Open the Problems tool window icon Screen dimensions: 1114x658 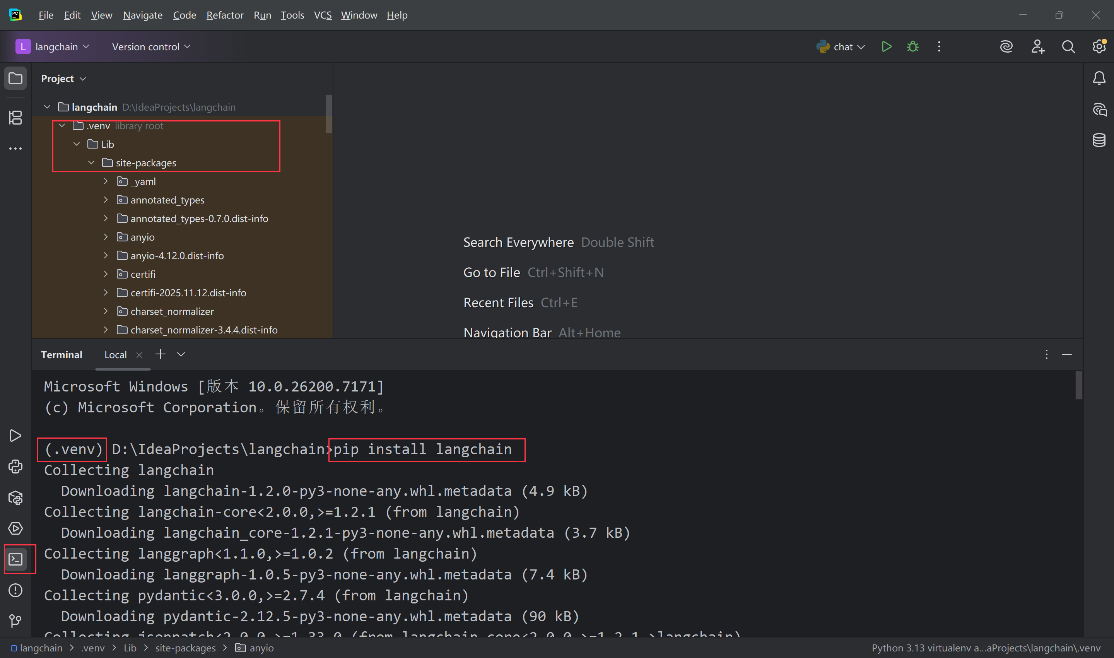click(x=16, y=590)
